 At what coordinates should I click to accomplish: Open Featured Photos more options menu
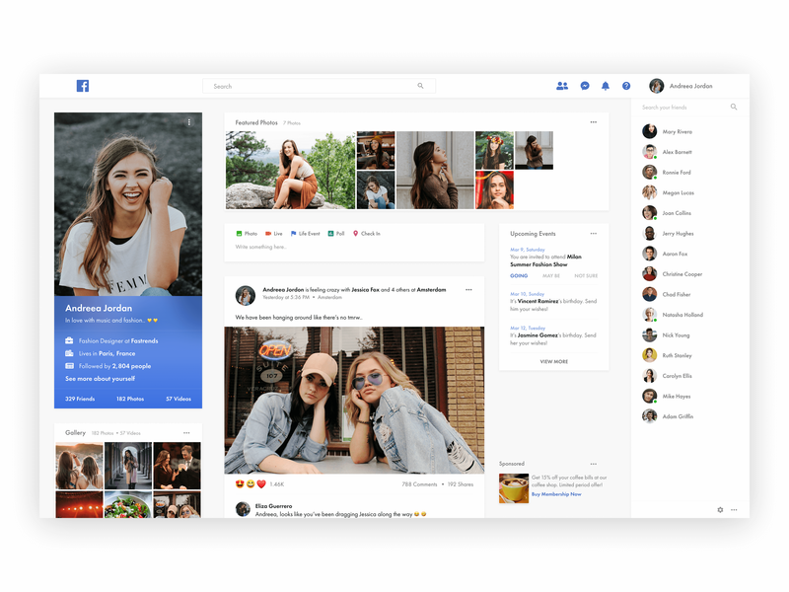click(x=594, y=122)
